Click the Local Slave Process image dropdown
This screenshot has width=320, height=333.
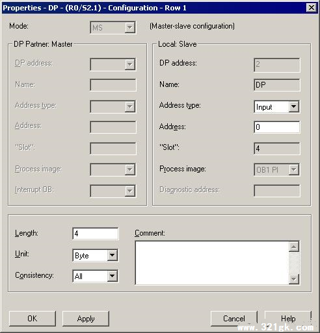pyautogui.click(x=276, y=169)
